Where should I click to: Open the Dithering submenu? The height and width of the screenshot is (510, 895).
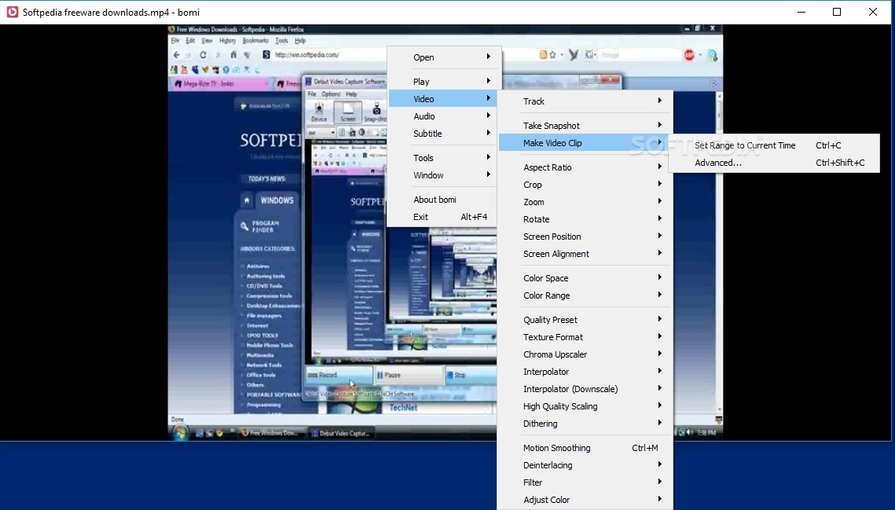(x=585, y=424)
